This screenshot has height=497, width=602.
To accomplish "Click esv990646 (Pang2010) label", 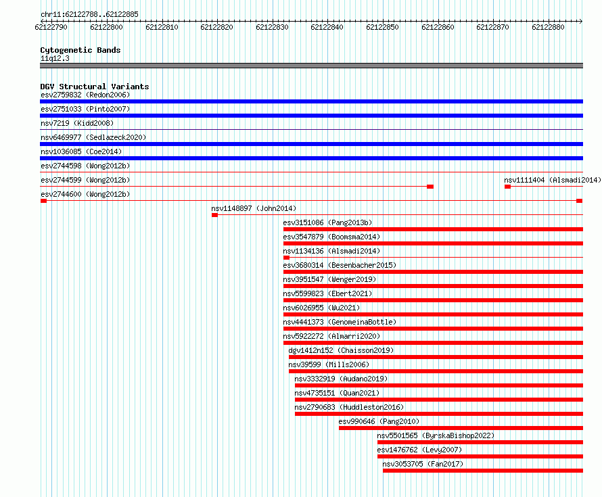I will point(379,421).
